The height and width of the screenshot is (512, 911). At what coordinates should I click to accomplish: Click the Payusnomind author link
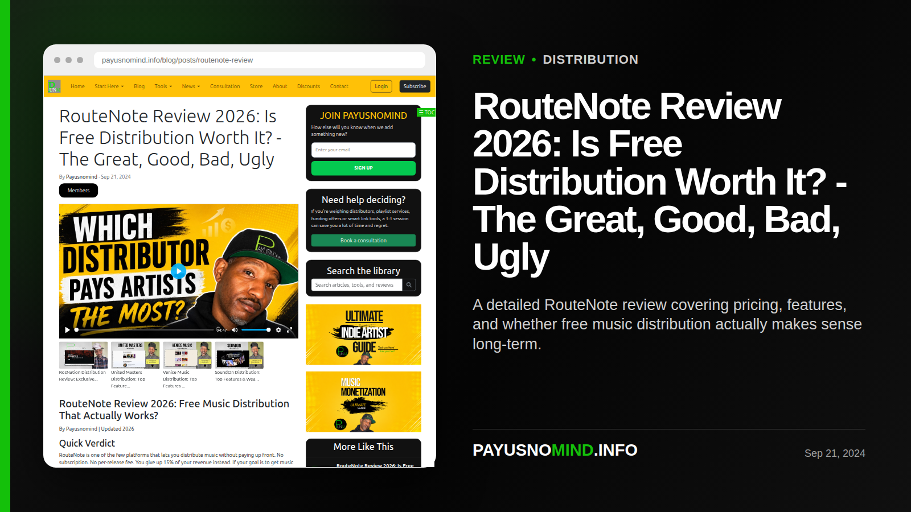tap(81, 177)
